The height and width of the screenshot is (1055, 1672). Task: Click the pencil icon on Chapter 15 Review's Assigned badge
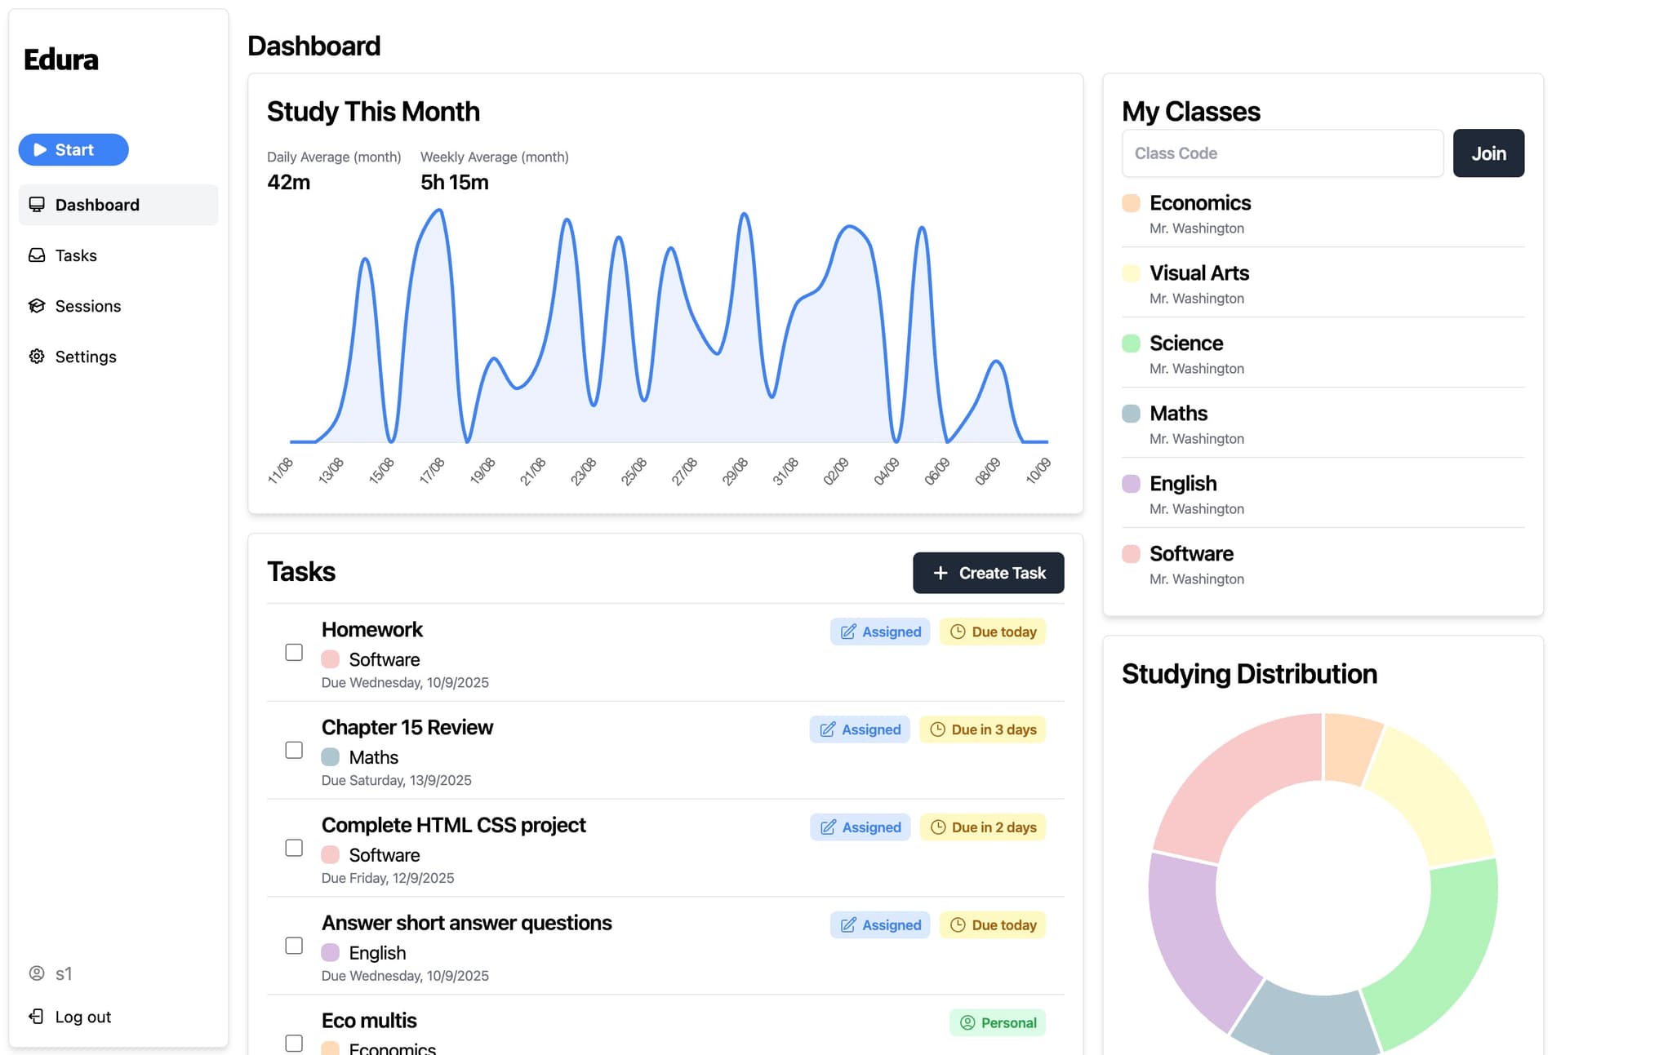click(828, 729)
